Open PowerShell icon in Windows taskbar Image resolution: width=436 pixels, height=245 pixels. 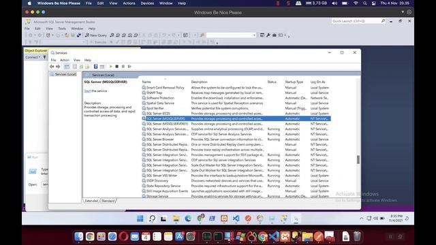click(212, 218)
